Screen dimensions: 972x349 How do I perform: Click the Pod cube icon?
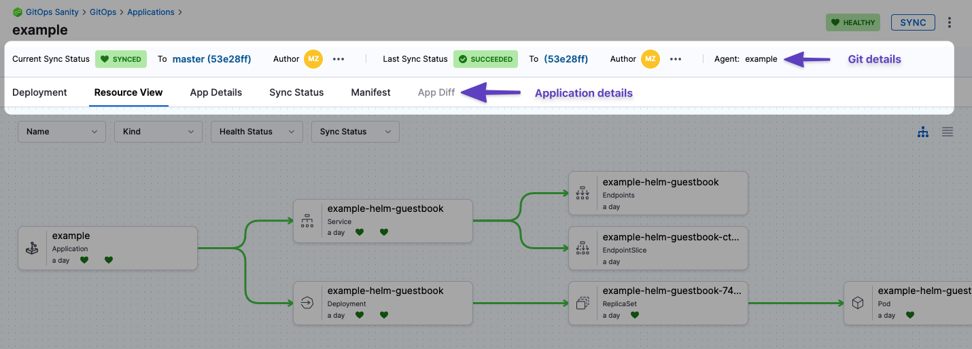(x=858, y=303)
